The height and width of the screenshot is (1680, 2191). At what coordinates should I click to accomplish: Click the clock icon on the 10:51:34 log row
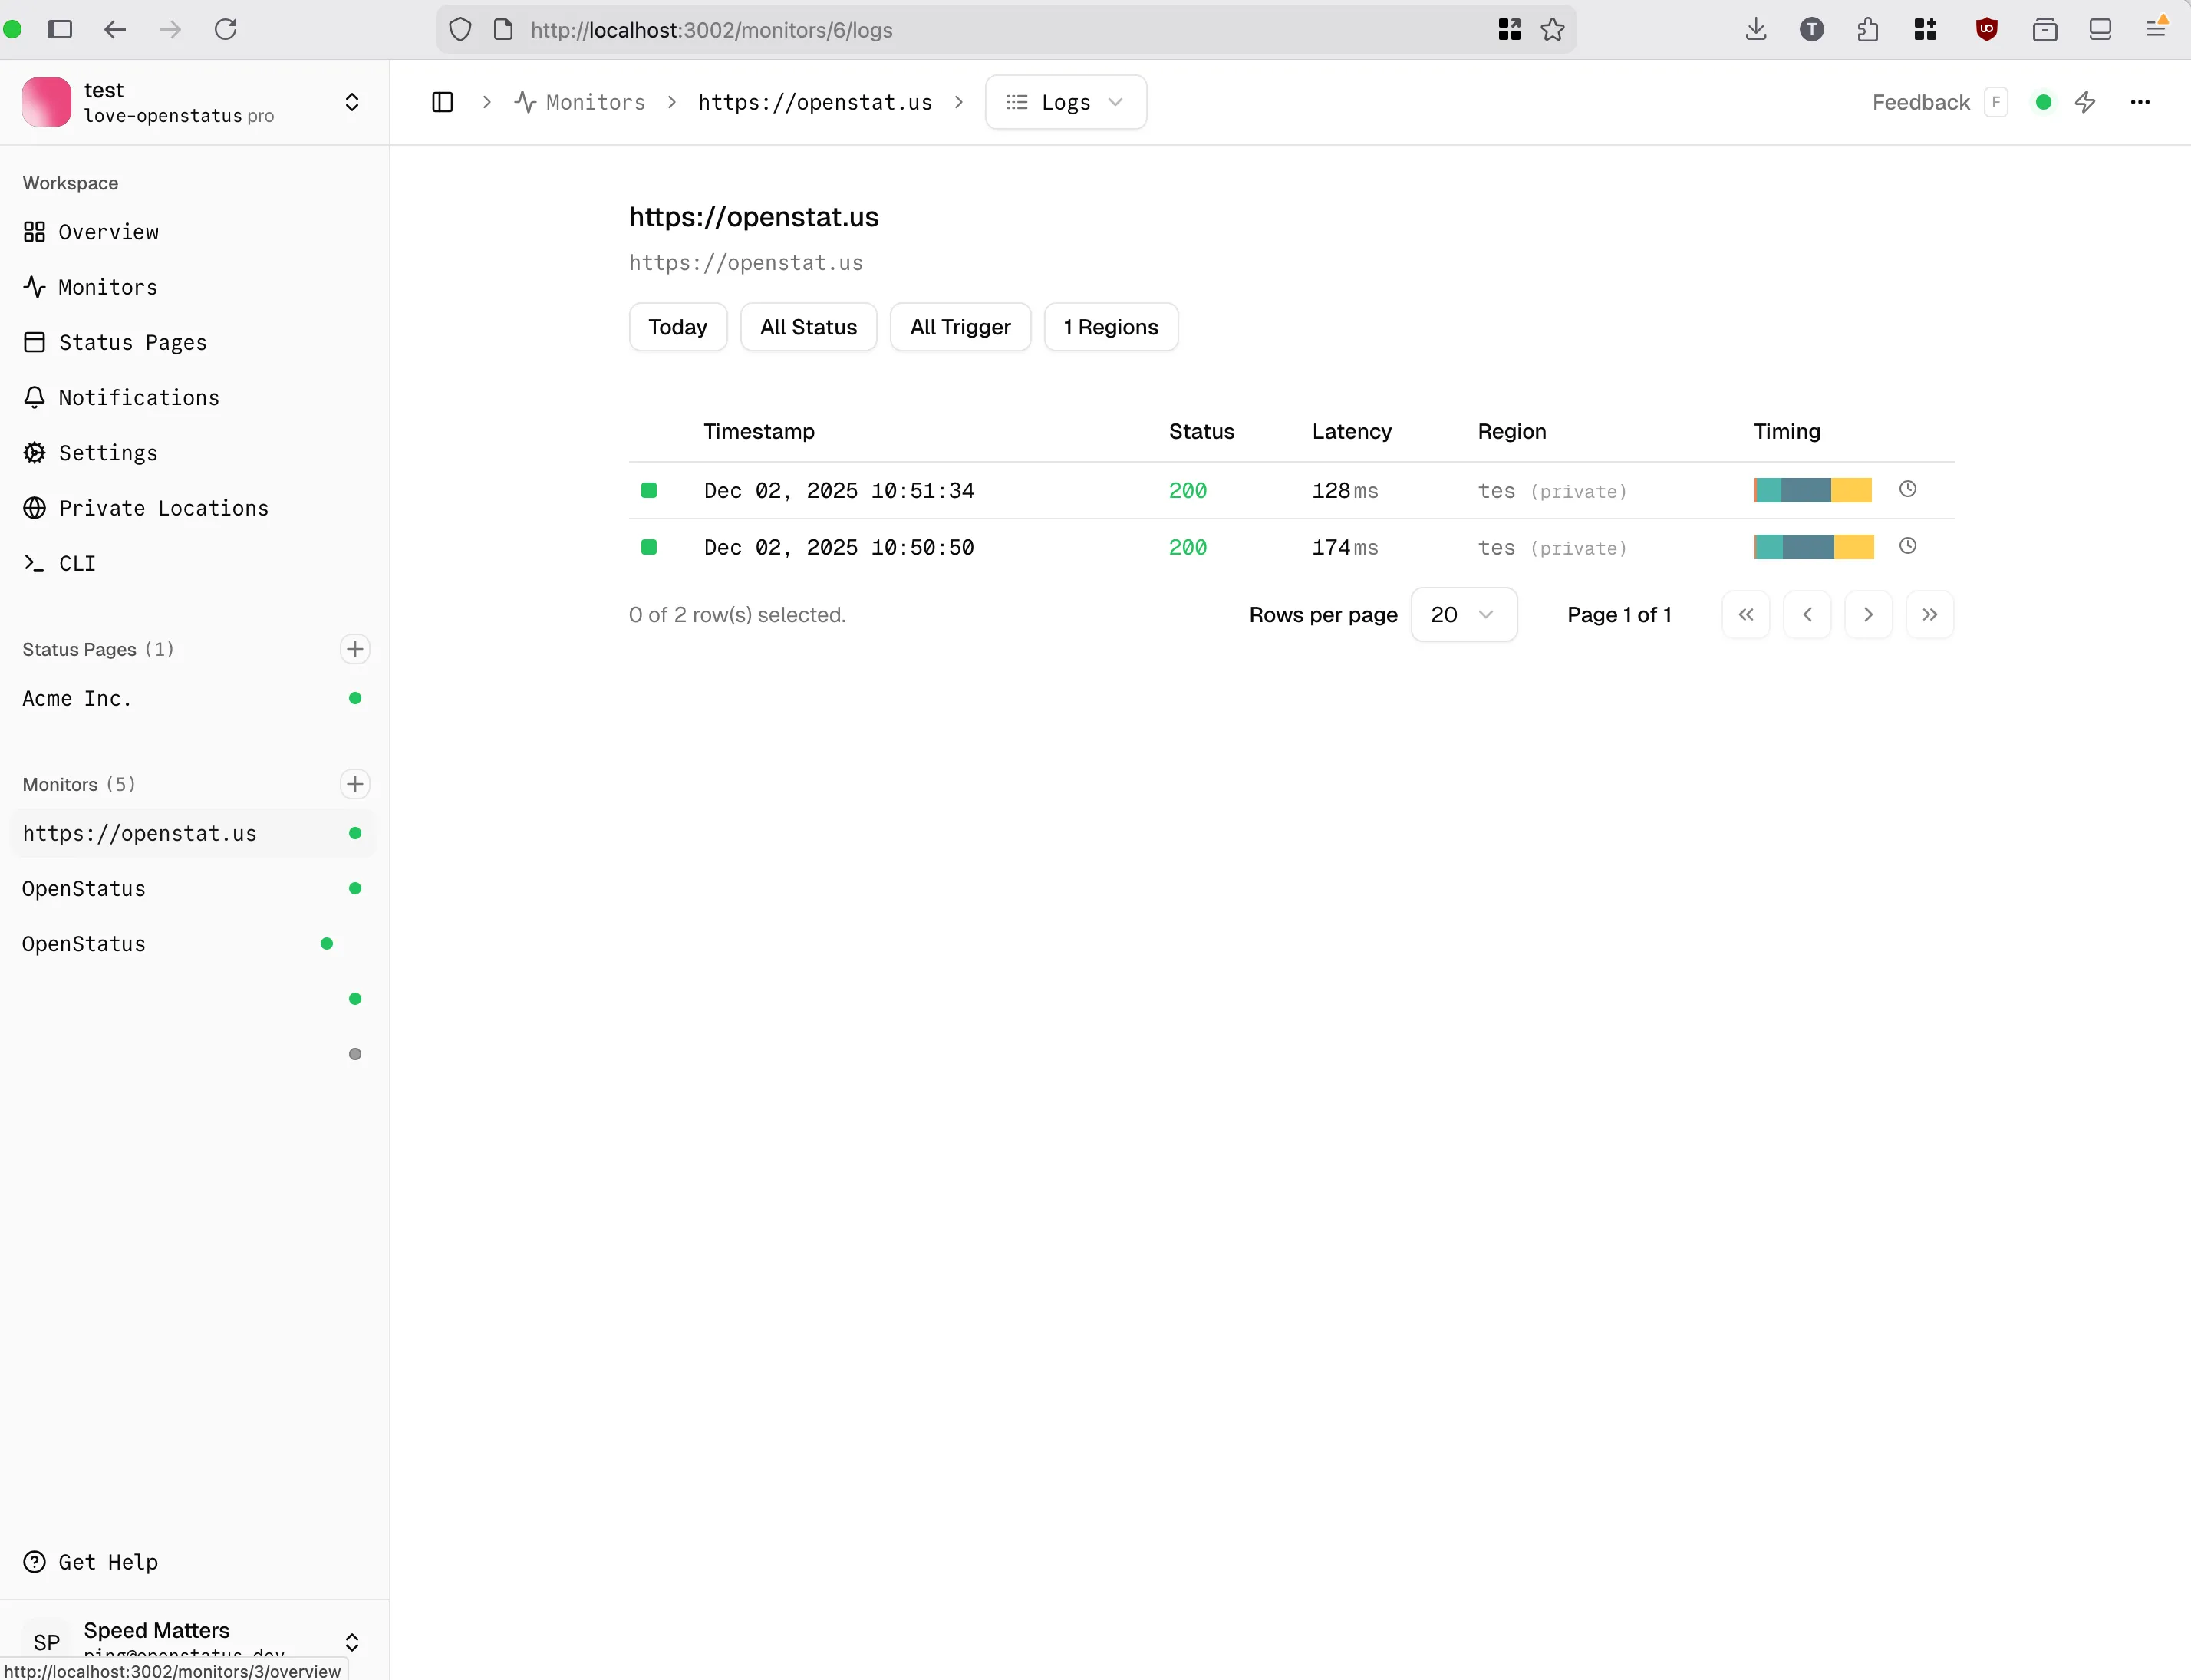click(1908, 489)
